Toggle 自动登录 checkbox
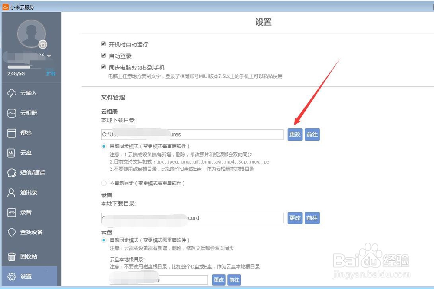 (104, 56)
